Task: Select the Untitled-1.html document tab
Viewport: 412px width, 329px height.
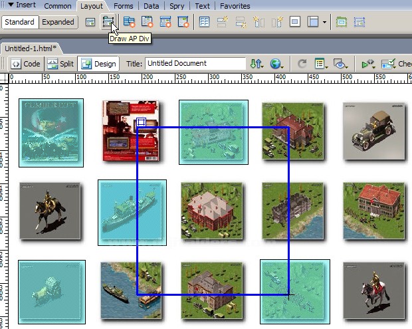Action: tap(31, 49)
